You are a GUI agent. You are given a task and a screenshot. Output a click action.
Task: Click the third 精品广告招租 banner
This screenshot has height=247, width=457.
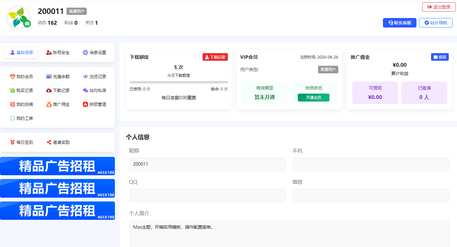pos(57,211)
